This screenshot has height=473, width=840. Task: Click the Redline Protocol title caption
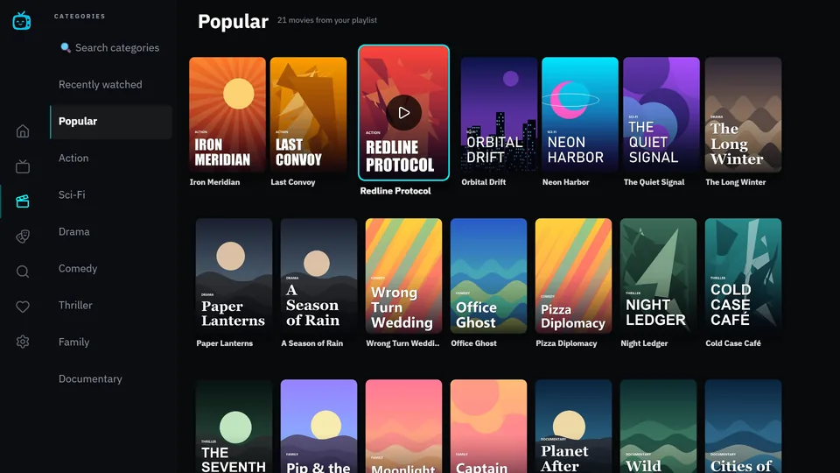click(395, 191)
